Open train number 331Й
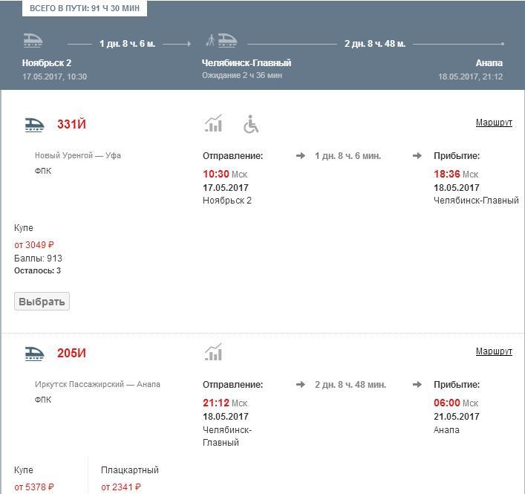The image size is (525, 494). click(x=72, y=125)
